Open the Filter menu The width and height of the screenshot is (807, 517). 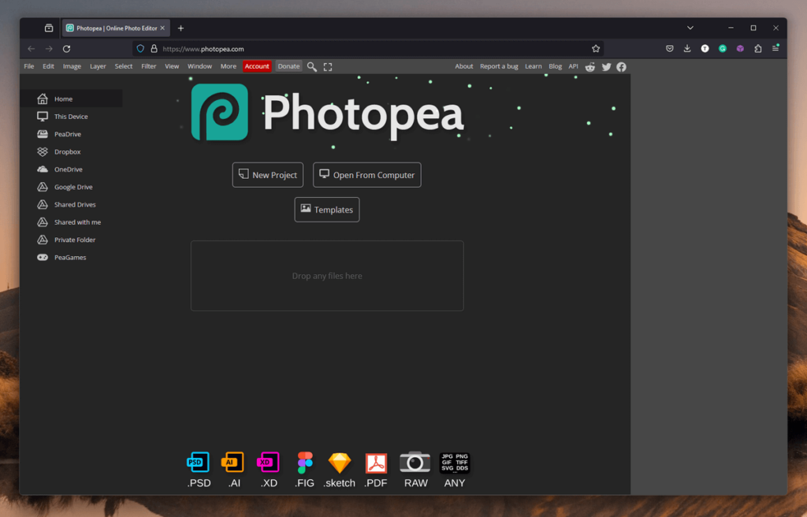(149, 66)
